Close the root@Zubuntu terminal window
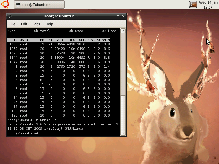 pyautogui.click(x=123, y=16)
